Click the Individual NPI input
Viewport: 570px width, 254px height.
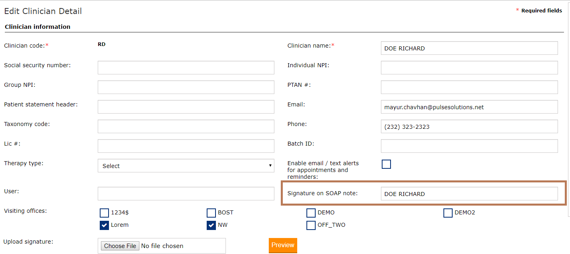point(469,68)
